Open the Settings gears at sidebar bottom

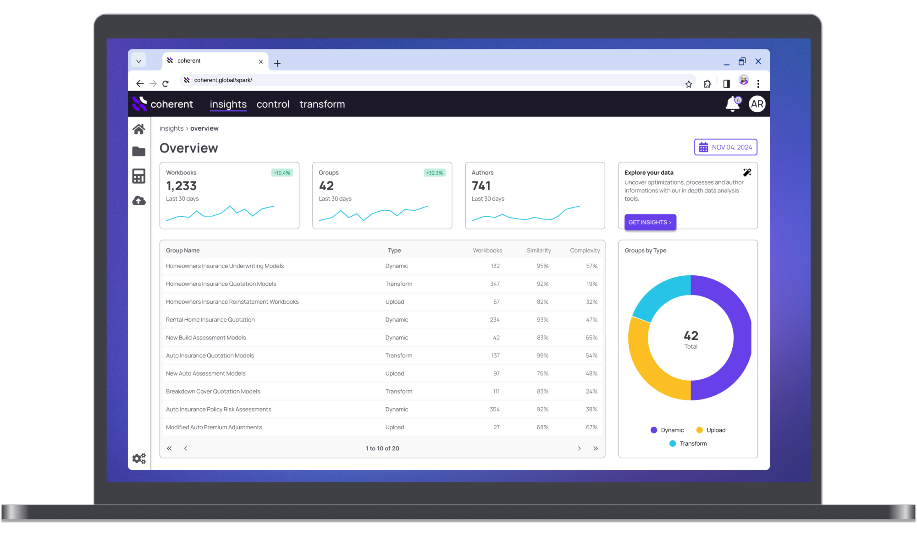[139, 458]
